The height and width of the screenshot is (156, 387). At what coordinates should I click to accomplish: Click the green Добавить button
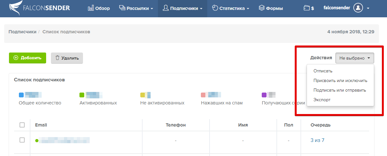[28, 58]
